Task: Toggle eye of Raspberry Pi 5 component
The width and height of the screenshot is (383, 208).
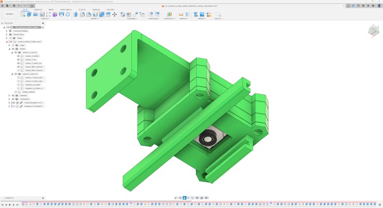Action: click(x=14, y=106)
